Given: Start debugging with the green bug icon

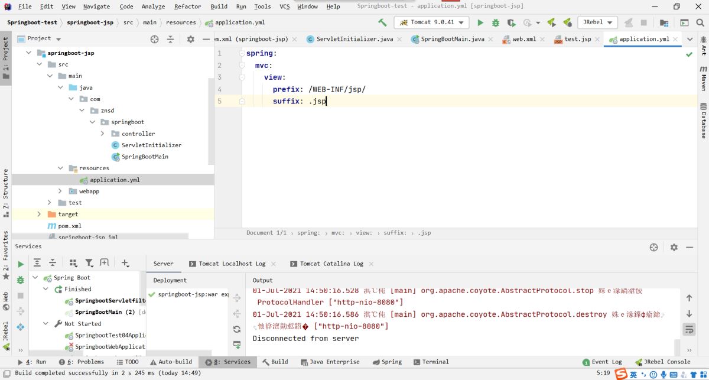Looking at the screenshot, I should (496, 22).
